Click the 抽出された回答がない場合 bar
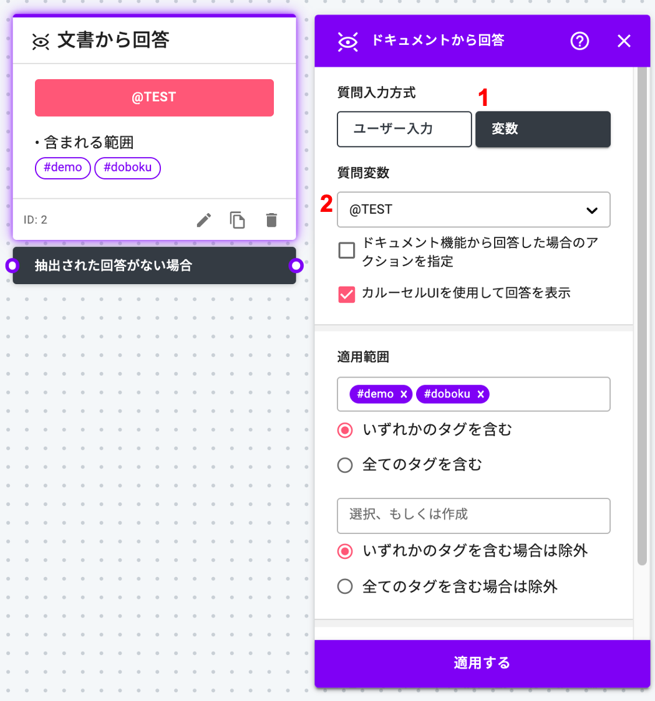 (154, 265)
